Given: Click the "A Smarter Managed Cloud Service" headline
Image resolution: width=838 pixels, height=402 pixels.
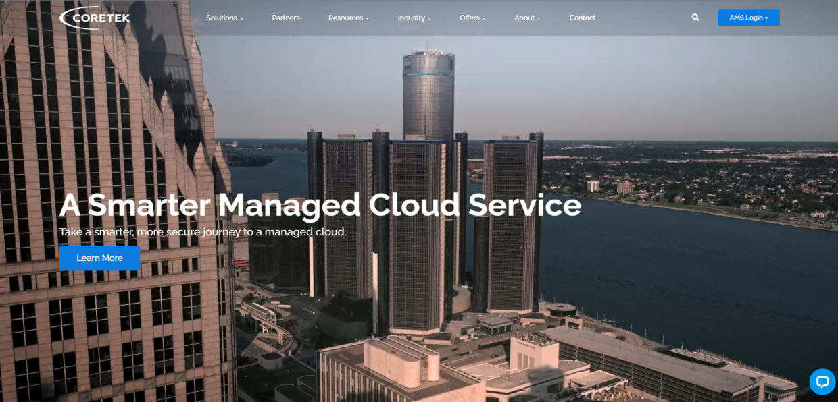Looking at the screenshot, I should (x=320, y=205).
